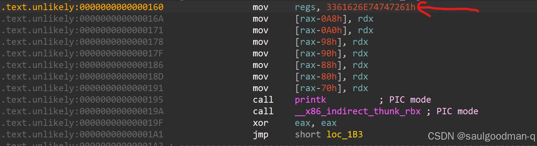This screenshot has height=146, width=537.
Task: Select address .text.unlikely:0000000000000186
Action: (82, 65)
